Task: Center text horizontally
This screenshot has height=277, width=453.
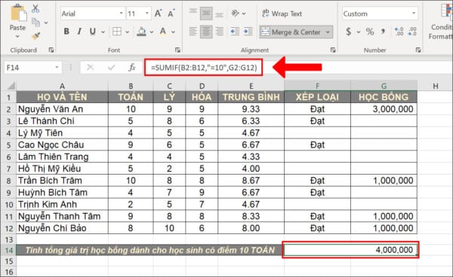Action: click(x=206, y=32)
